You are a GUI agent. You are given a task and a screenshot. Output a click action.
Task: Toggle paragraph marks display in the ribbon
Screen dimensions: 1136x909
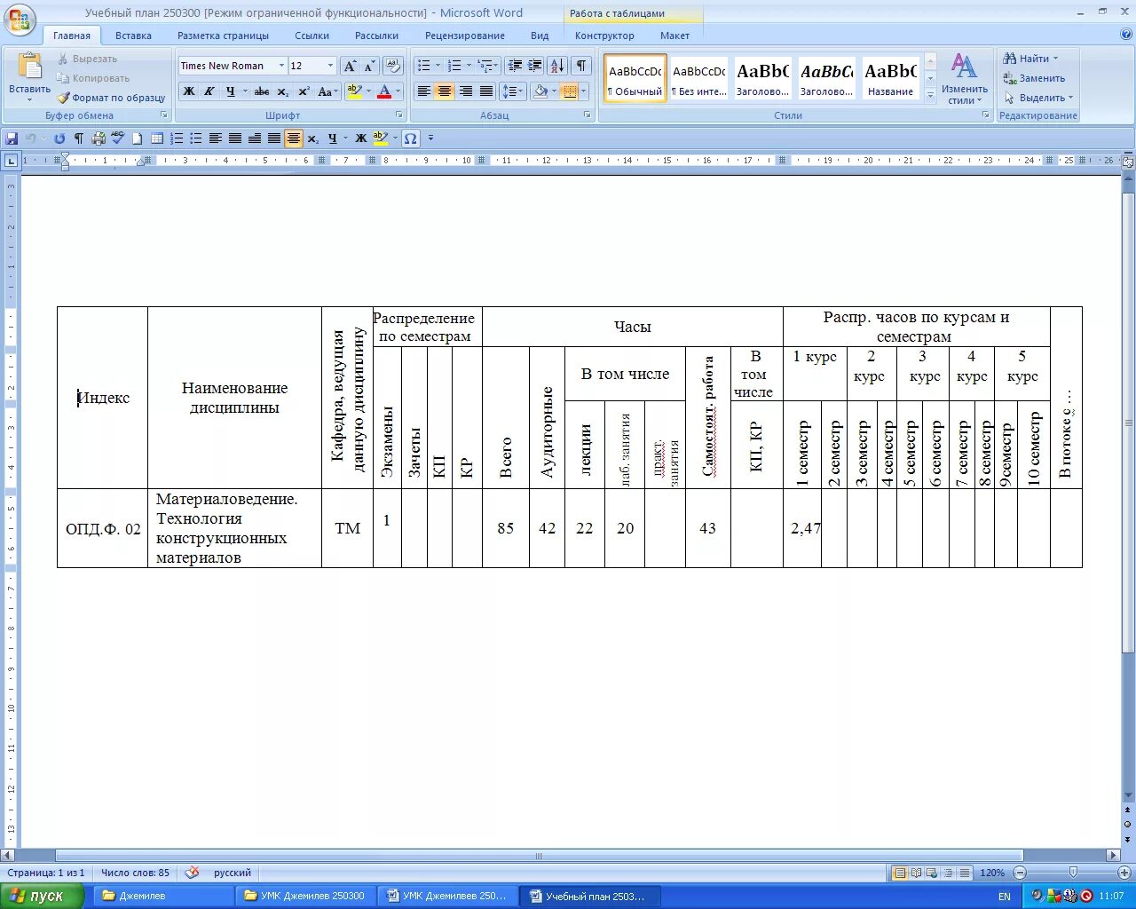[581, 66]
